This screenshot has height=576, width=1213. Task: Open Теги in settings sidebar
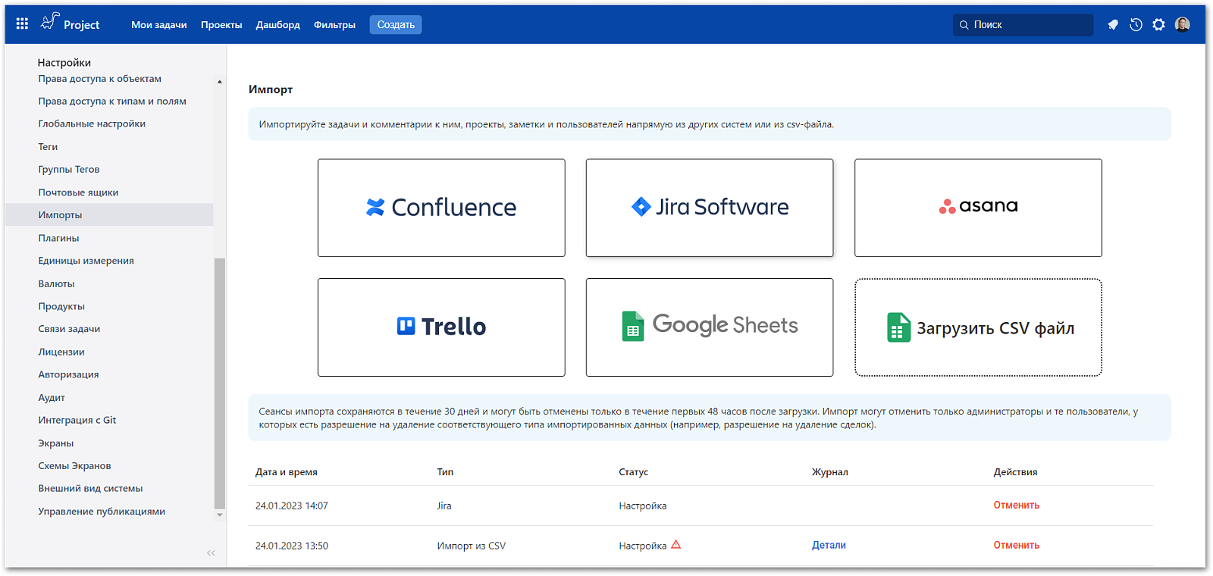pos(48,147)
